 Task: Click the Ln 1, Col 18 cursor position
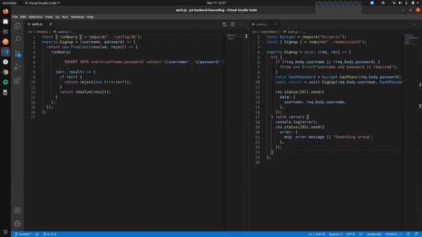(x=316, y=234)
